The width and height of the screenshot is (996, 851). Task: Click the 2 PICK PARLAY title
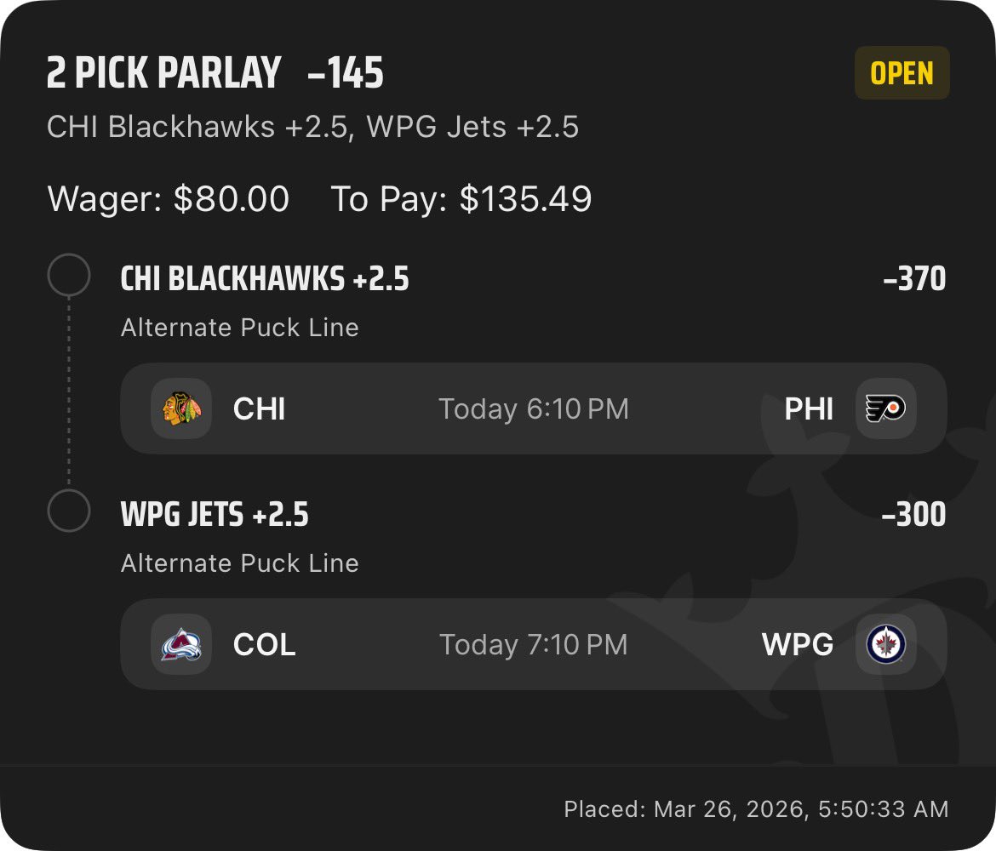(163, 74)
